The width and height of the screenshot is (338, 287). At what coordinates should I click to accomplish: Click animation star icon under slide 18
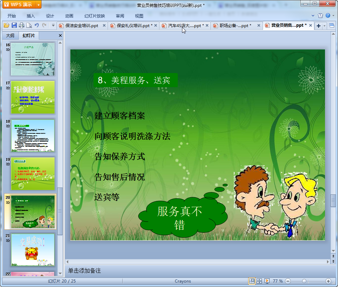point(8,126)
